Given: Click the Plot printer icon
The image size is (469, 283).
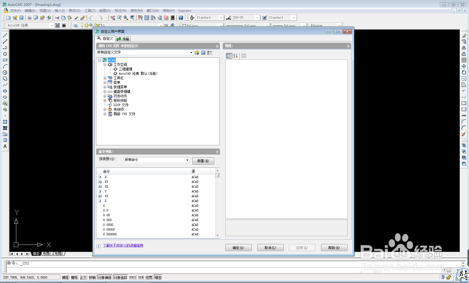Looking at the screenshot, I should point(29,18).
